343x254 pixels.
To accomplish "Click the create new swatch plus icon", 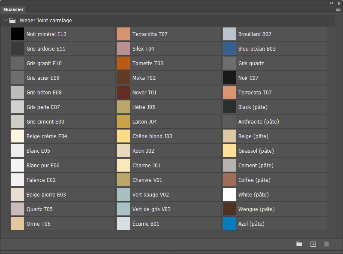I will [313, 244].
